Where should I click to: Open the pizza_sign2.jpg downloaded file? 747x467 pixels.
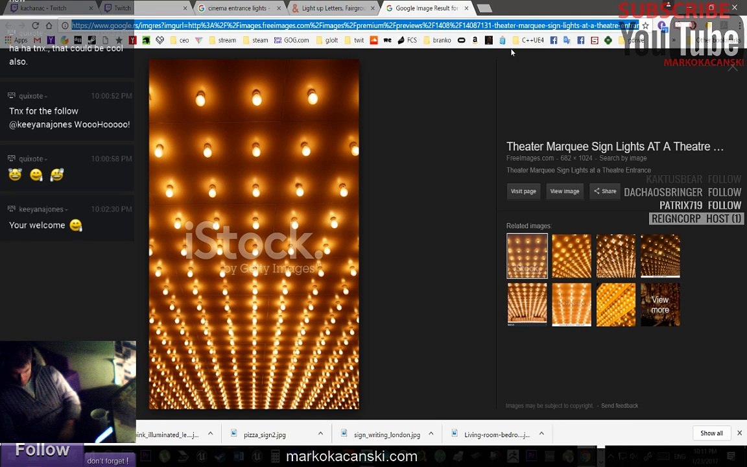(265, 434)
